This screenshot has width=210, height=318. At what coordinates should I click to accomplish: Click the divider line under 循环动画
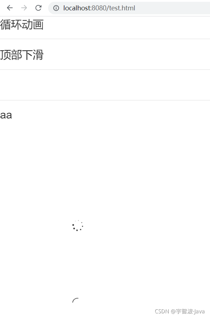pyautogui.click(x=105, y=39)
